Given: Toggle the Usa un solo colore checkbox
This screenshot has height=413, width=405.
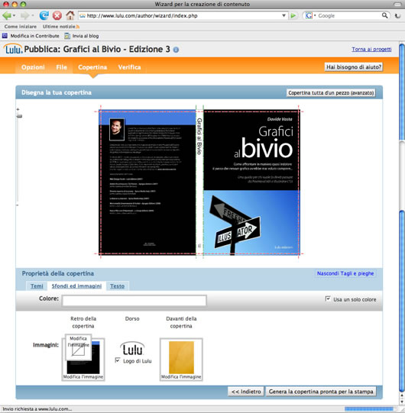Looking at the screenshot, I should (x=328, y=298).
